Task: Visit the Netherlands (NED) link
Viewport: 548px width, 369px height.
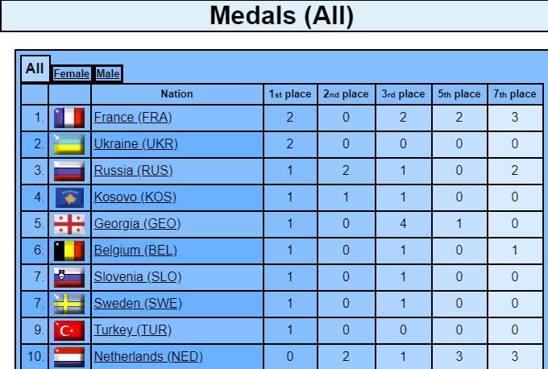Action: coord(148,356)
